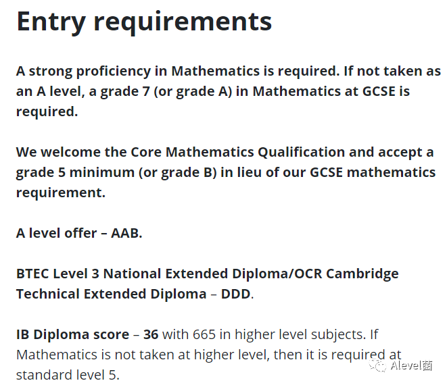Click the WeChat logo icon in watermark

pyautogui.click(x=377, y=365)
